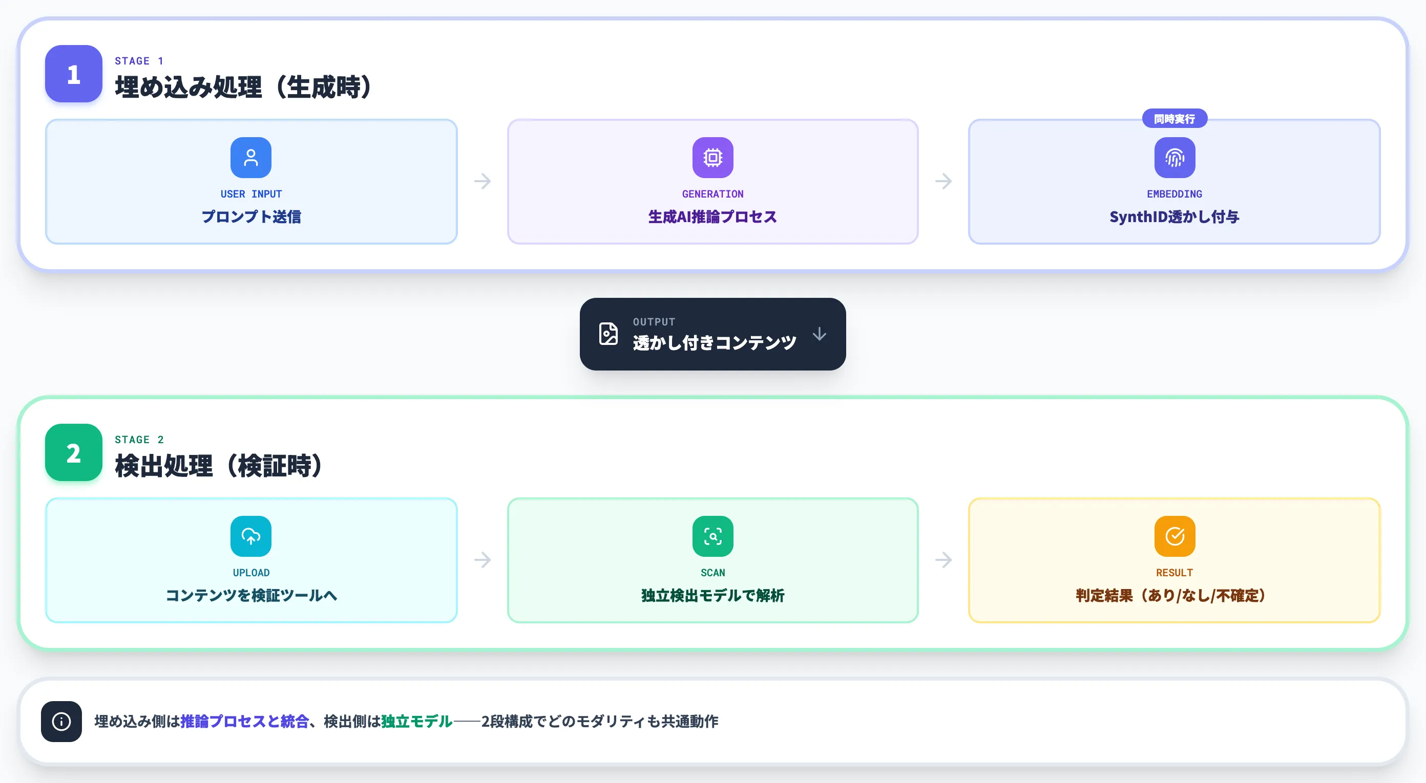Click the scan search icon in SCAN card
Image resolution: width=1426 pixels, height=783 pixels.
[x=712, y=536]
